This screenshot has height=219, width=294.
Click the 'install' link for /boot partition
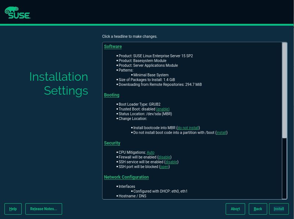tap(221, 133)
